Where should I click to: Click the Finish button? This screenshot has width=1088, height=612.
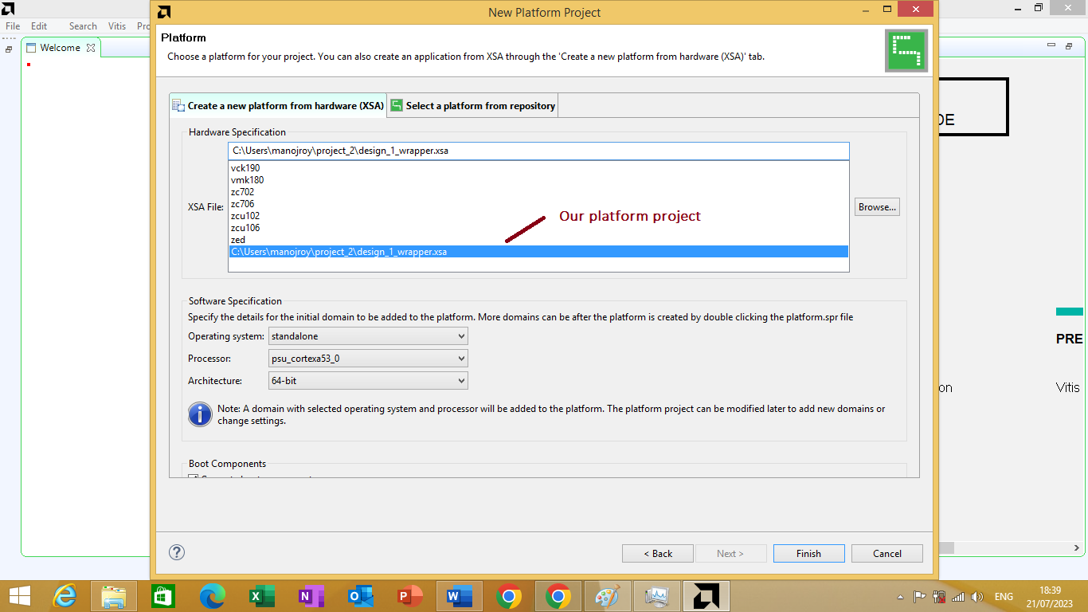coord(808,553)
